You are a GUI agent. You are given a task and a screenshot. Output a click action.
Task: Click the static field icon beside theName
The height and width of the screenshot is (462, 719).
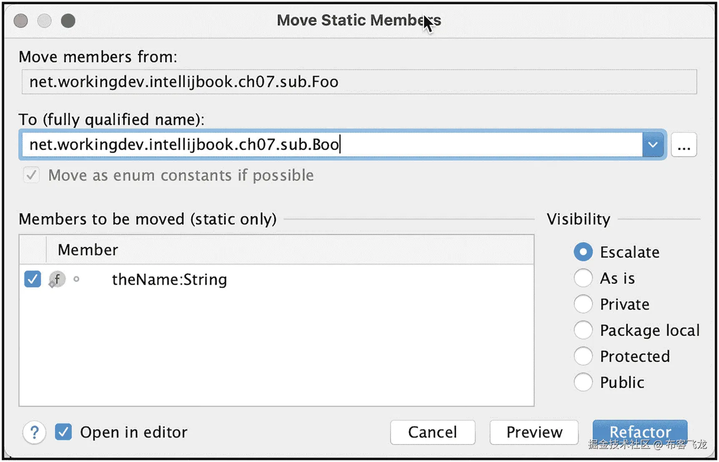pos(57,279)
